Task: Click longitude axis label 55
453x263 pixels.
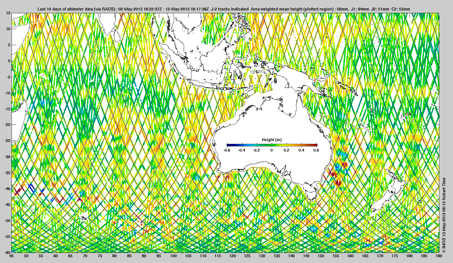Action: click(x=41, y=256)
